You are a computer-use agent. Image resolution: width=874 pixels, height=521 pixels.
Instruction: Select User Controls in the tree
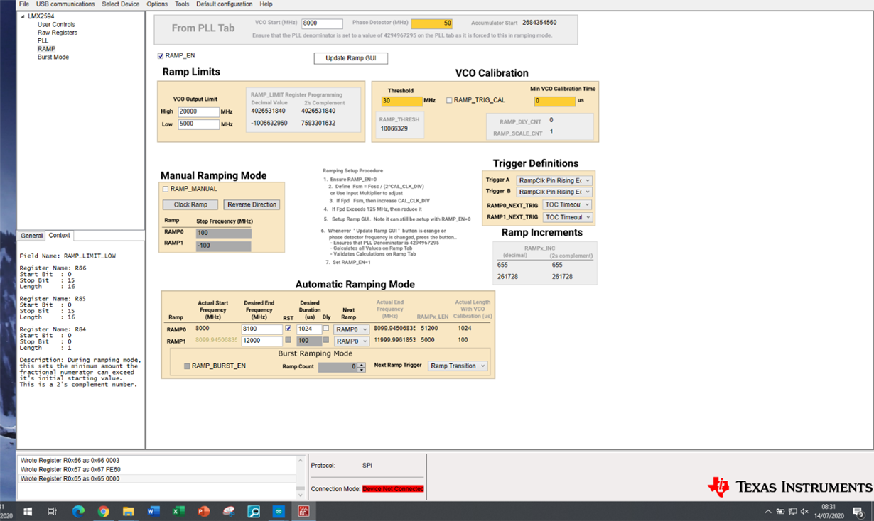coord(56,24)
